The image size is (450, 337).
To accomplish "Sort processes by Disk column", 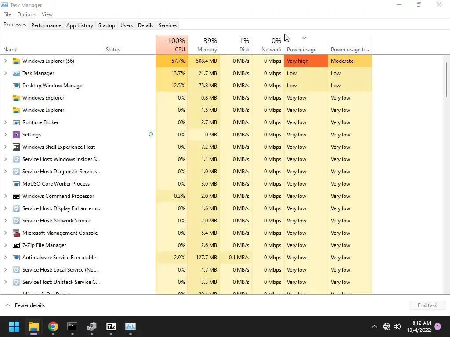I will 236,45.
